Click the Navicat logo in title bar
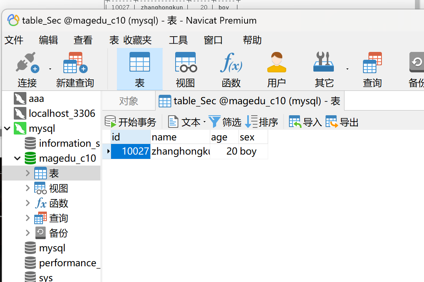424x282 pixels. [13, 20]
